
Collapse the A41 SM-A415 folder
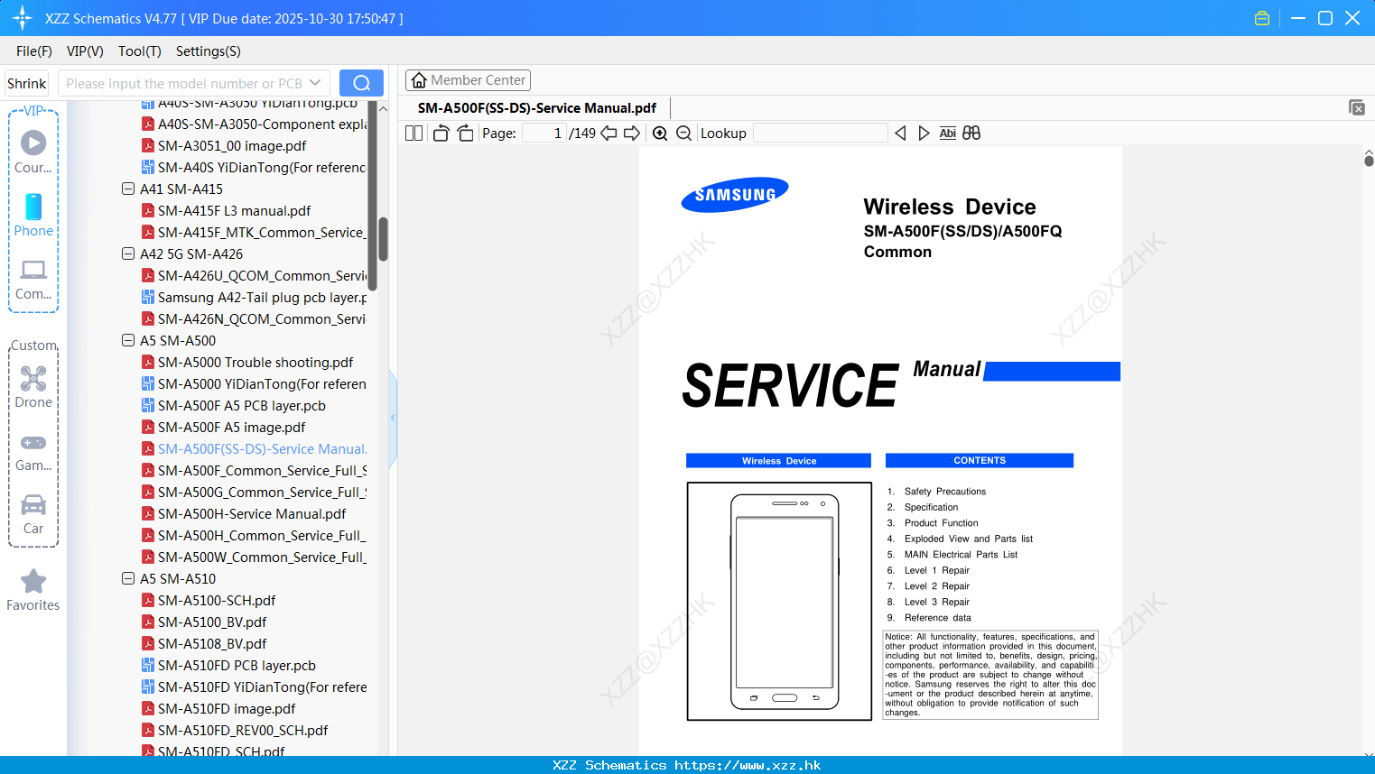128,189
